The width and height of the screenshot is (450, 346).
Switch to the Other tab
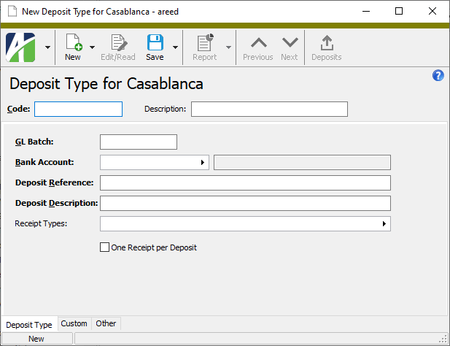tap(106, 323)
